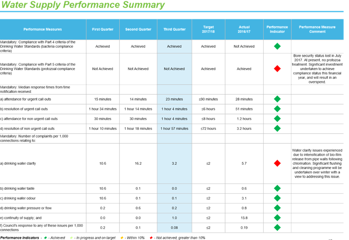
Task: Select the Performance Measures column header
Action: [43, 29]
